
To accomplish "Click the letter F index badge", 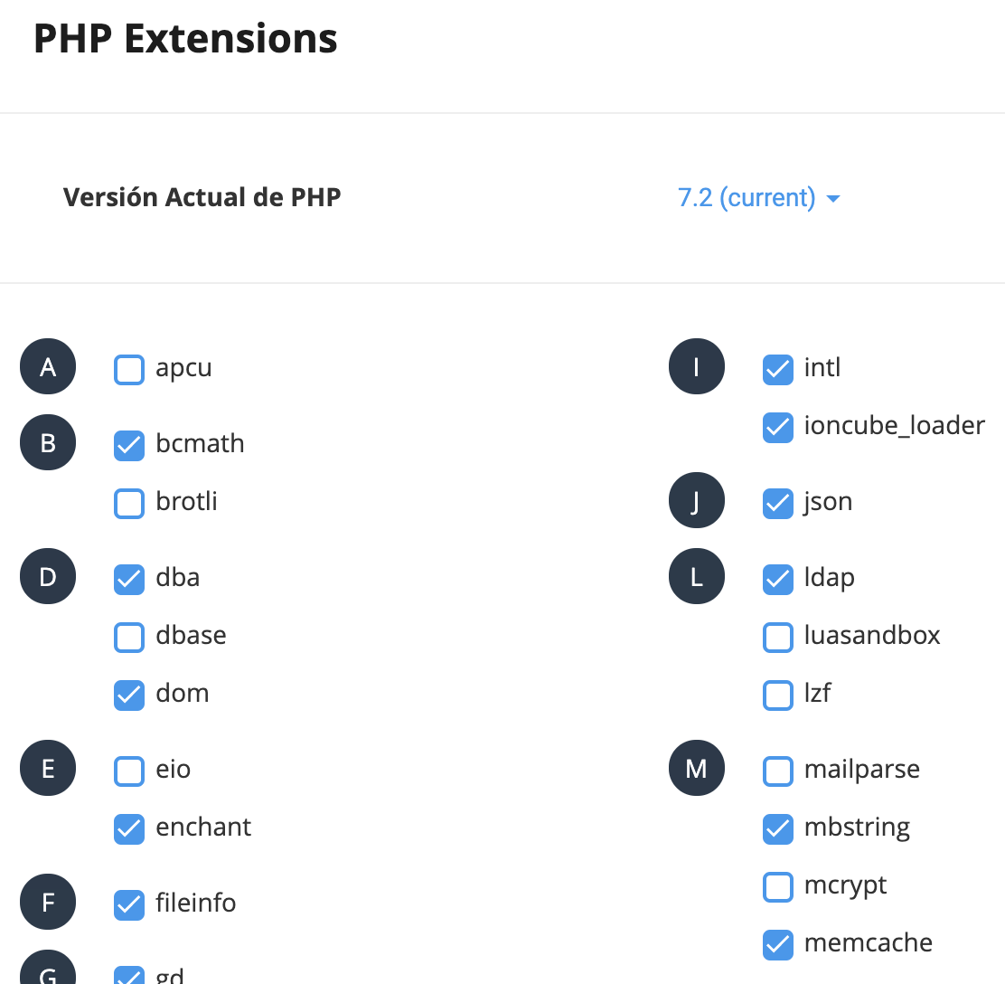I will (x=48, y=903).
